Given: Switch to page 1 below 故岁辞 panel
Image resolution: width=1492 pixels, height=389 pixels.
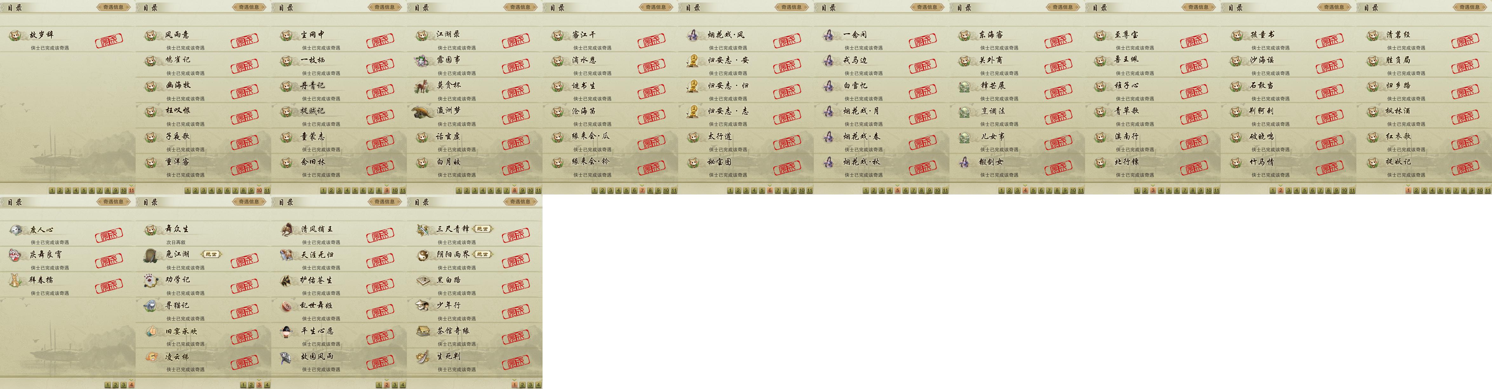Looking at the screenshot, I should coord(52,190).
